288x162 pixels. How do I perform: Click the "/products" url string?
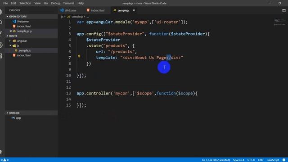click(121, 52)
